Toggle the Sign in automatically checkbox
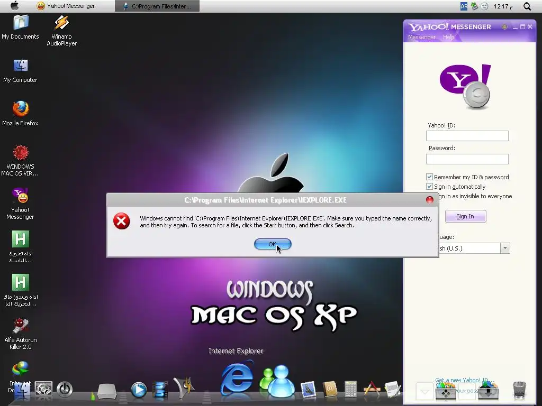The width and height of the screenshot is (542, 406). tap(429, 187)
